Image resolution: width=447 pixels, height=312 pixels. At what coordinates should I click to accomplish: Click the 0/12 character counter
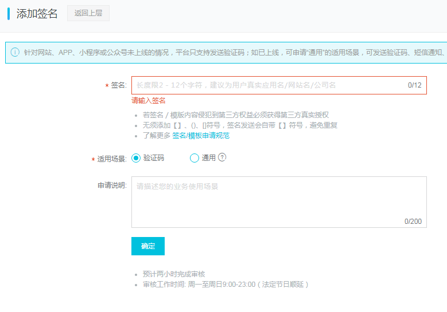pyautogui.click(x=414, y=85)
